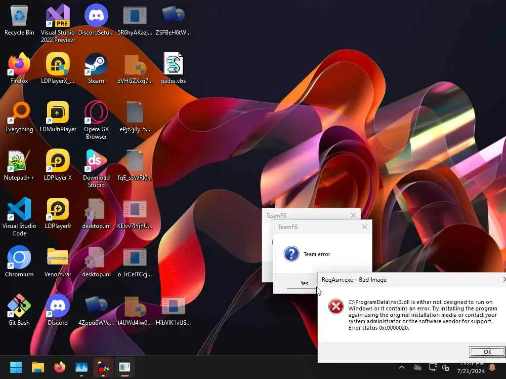
Task: Click the muted volume tray icon
Action: pyautogui.click(x=446, y=367)
